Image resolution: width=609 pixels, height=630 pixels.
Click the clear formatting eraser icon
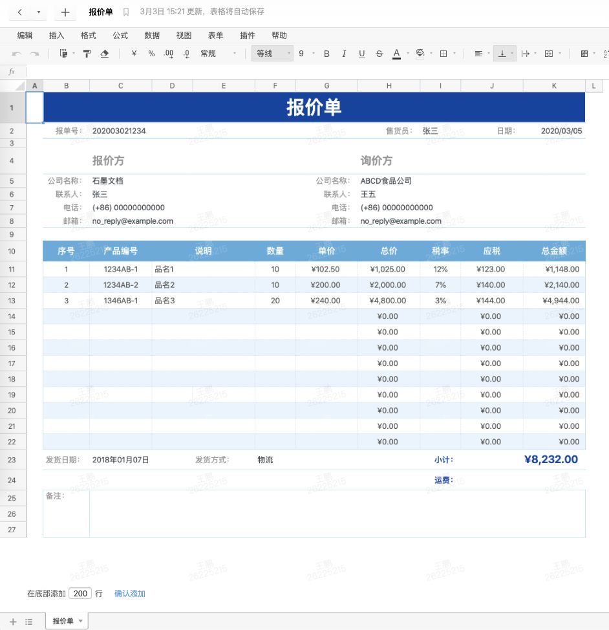pos(105,54)
